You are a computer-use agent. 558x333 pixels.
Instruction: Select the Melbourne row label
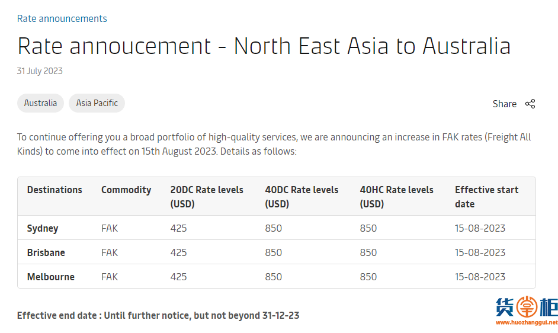click(51, 277)
